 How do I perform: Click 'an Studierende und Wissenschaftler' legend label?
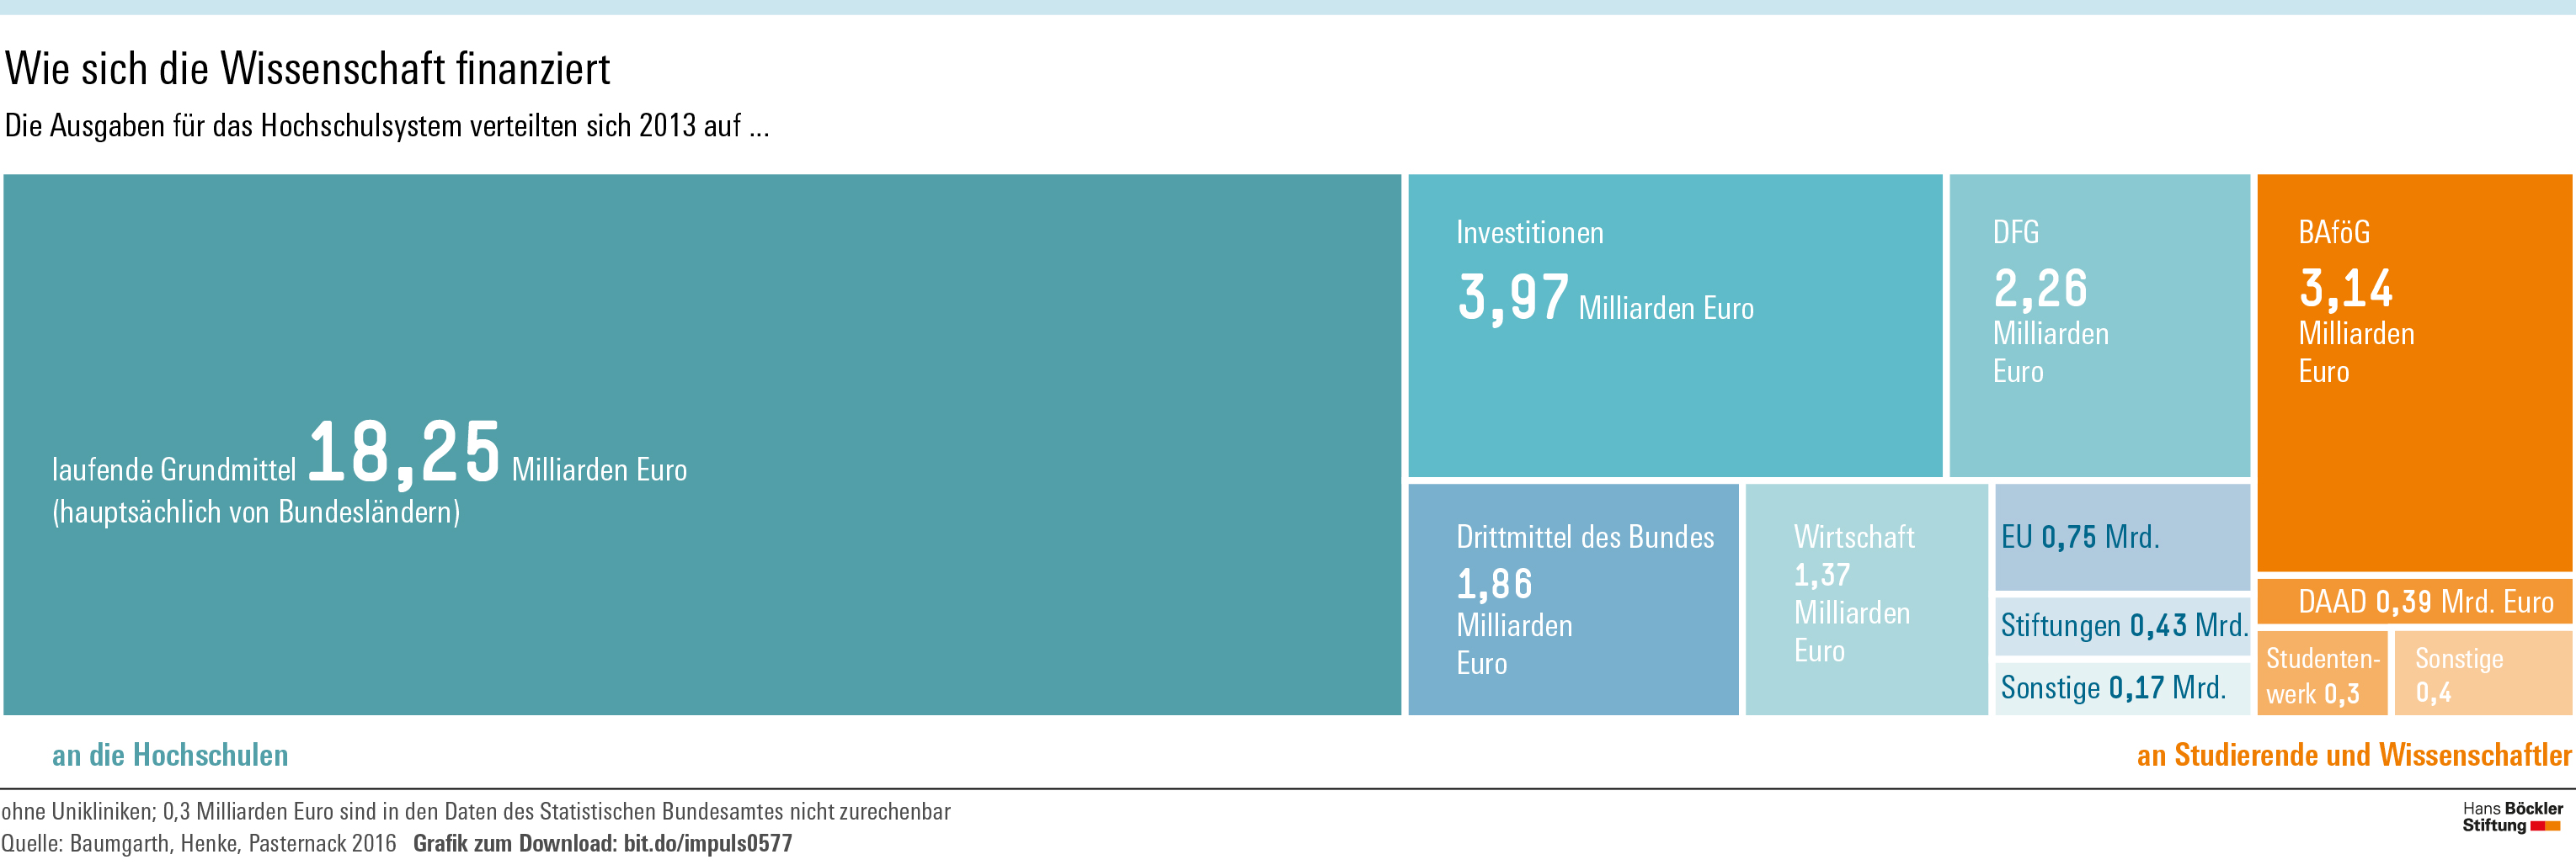click(x=2353, y=755)
